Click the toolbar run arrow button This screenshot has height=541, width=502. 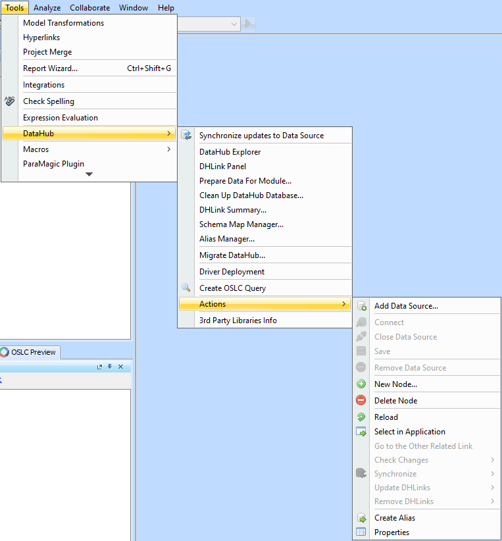click(x=248, y=24)
